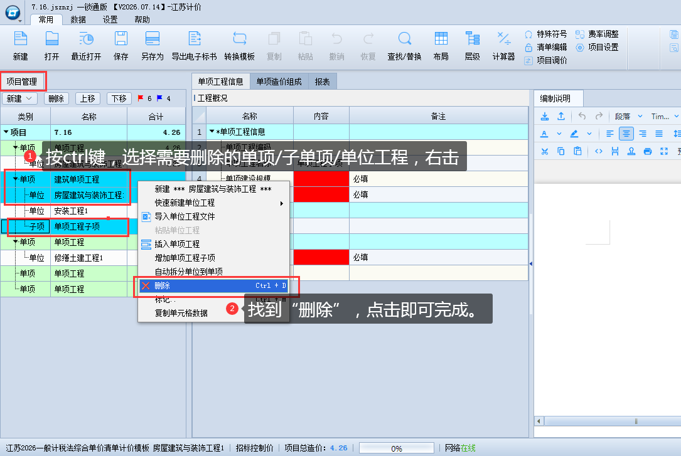
Task: Open the font color dropdown arrow
Action: [x=559, y=134]
